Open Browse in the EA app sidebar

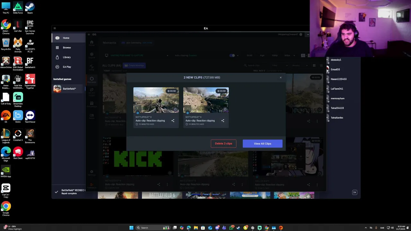coord(68,47)
